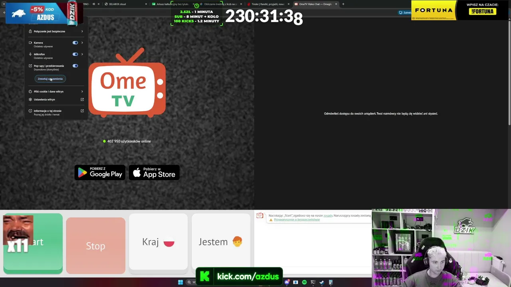Click Ostatnio używane under Mikrofon

[43, 58]
